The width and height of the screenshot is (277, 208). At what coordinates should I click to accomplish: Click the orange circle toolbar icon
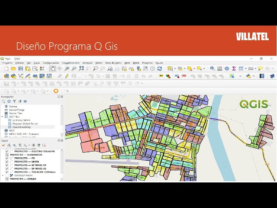pyautogui.click(x=56, y=91)
